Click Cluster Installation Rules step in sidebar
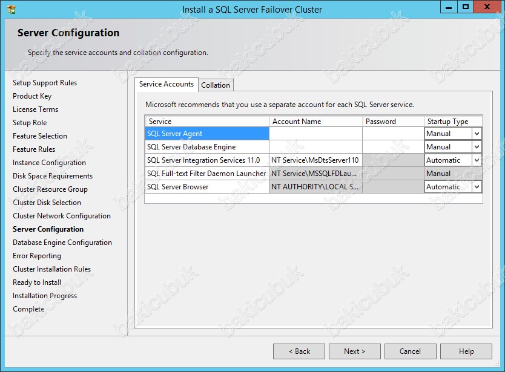Viewport: 505px width, 372px height. [x=52, y=269]
